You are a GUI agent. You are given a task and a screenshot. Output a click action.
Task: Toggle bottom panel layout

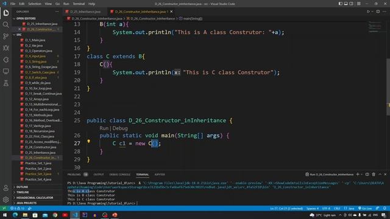[x=346, y=4]
